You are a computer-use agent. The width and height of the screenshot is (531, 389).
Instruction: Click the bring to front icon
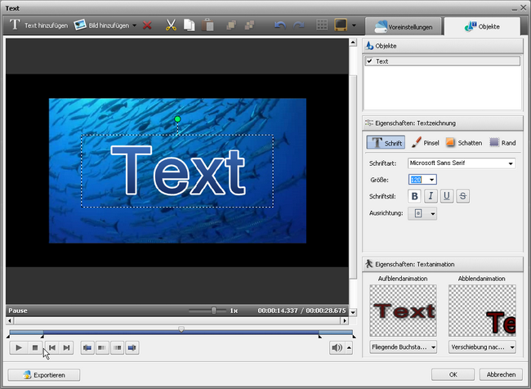[231, 25]
